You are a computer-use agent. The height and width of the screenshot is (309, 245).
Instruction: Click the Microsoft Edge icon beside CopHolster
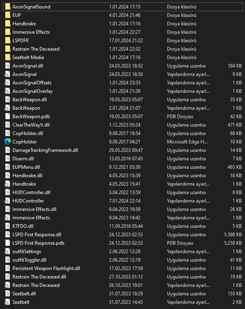point(8,142)
